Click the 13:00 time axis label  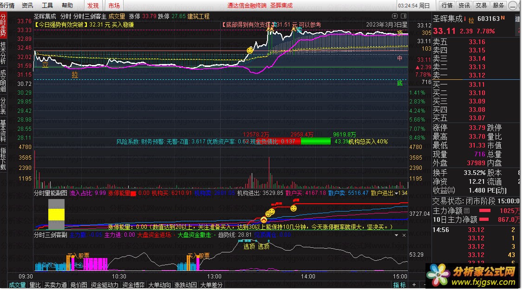coord(214,277)
